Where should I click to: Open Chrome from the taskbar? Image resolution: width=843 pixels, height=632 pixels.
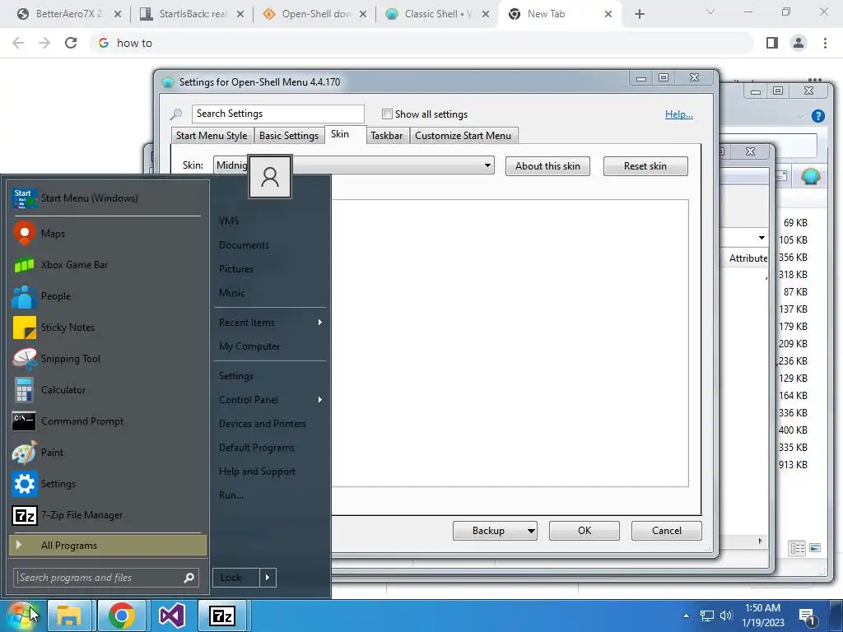click(122, 616)
